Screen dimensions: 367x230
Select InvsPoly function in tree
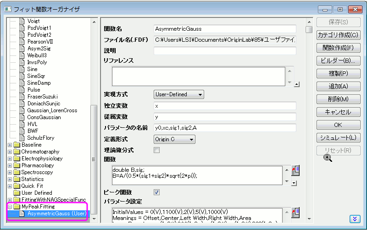point(37,62)
